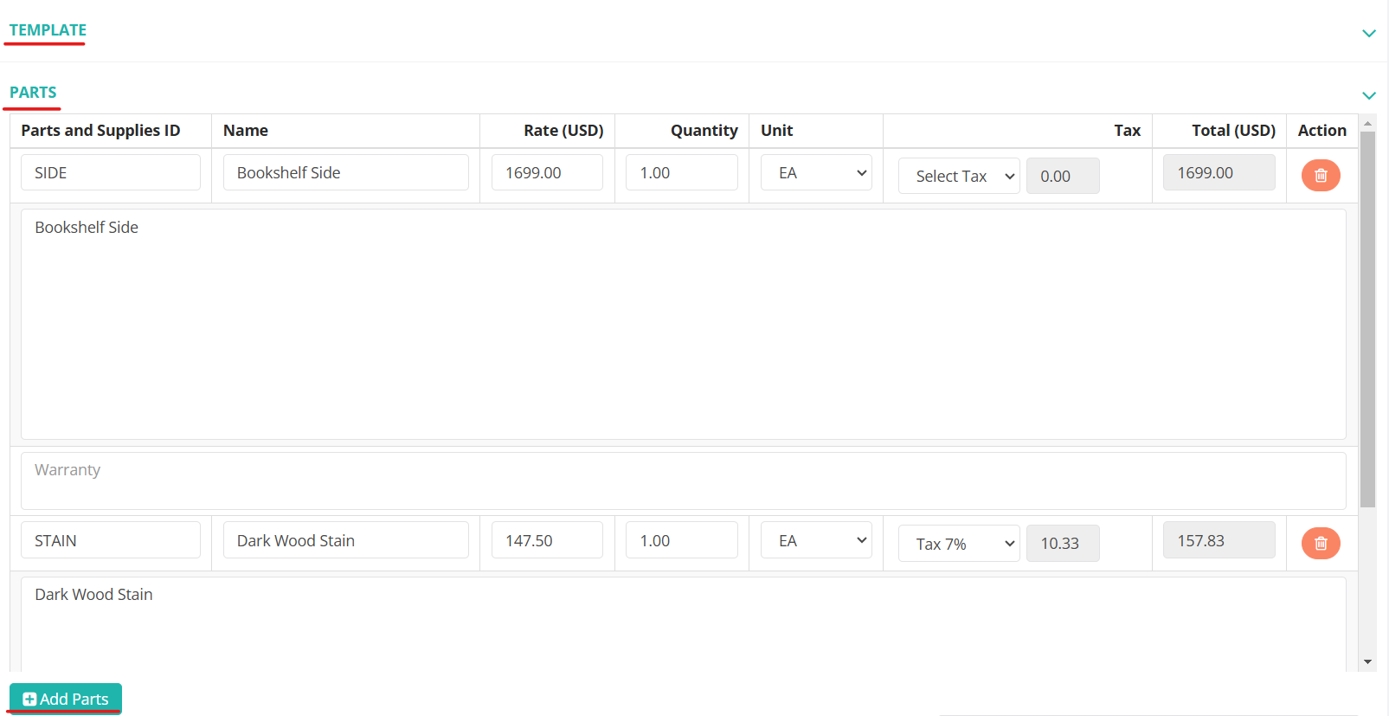Click the scrollbar up arrow of parts table
This screenshot has width=1389, height=716.
point(1367,124)
